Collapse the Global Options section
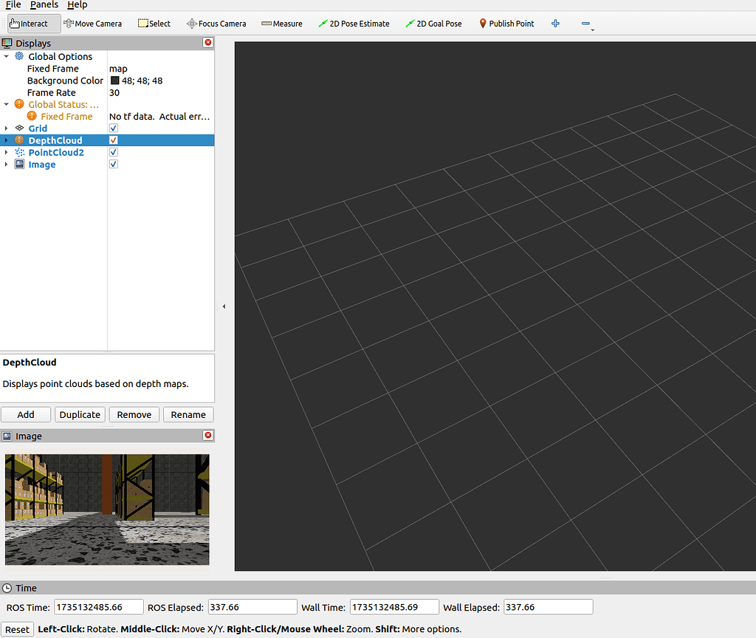Viewport: 756px width, 638px height. pyautogui.click(x=6, y=56)
